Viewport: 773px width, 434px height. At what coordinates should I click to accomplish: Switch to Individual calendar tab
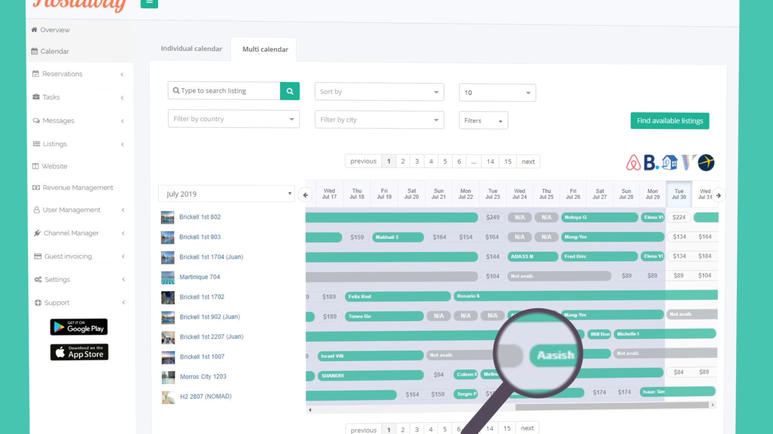(x=191, y=49)
